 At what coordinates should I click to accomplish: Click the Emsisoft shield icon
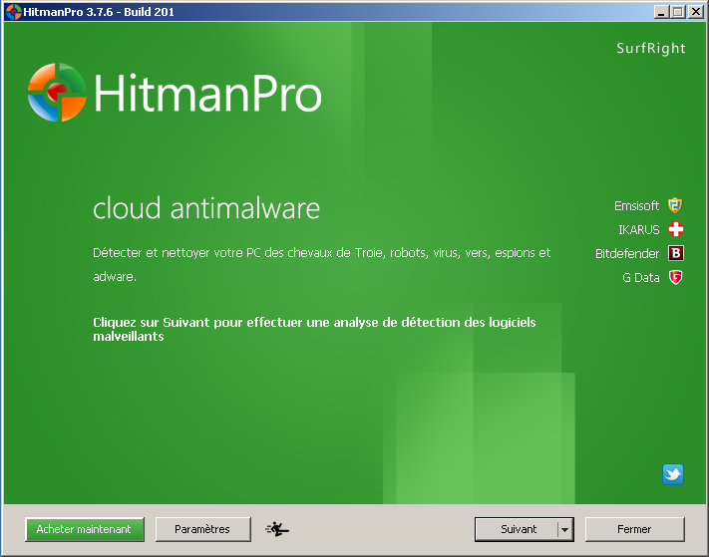(675, 206)
